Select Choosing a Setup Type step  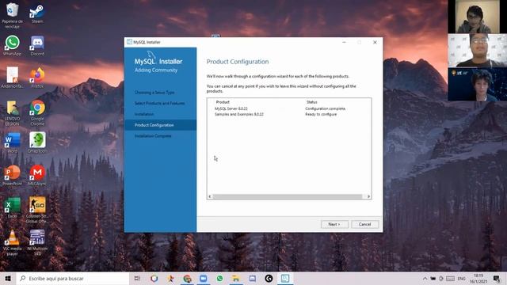point(154,93)
